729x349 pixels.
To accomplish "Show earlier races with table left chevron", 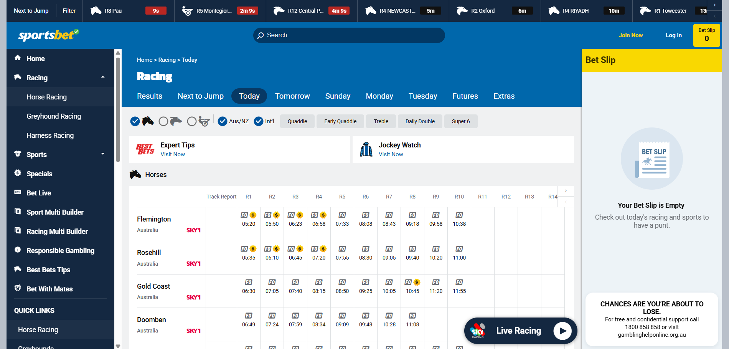I will [566, 202].
